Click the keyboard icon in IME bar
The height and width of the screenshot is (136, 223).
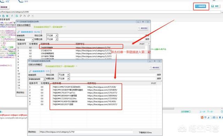pos(214,117)
